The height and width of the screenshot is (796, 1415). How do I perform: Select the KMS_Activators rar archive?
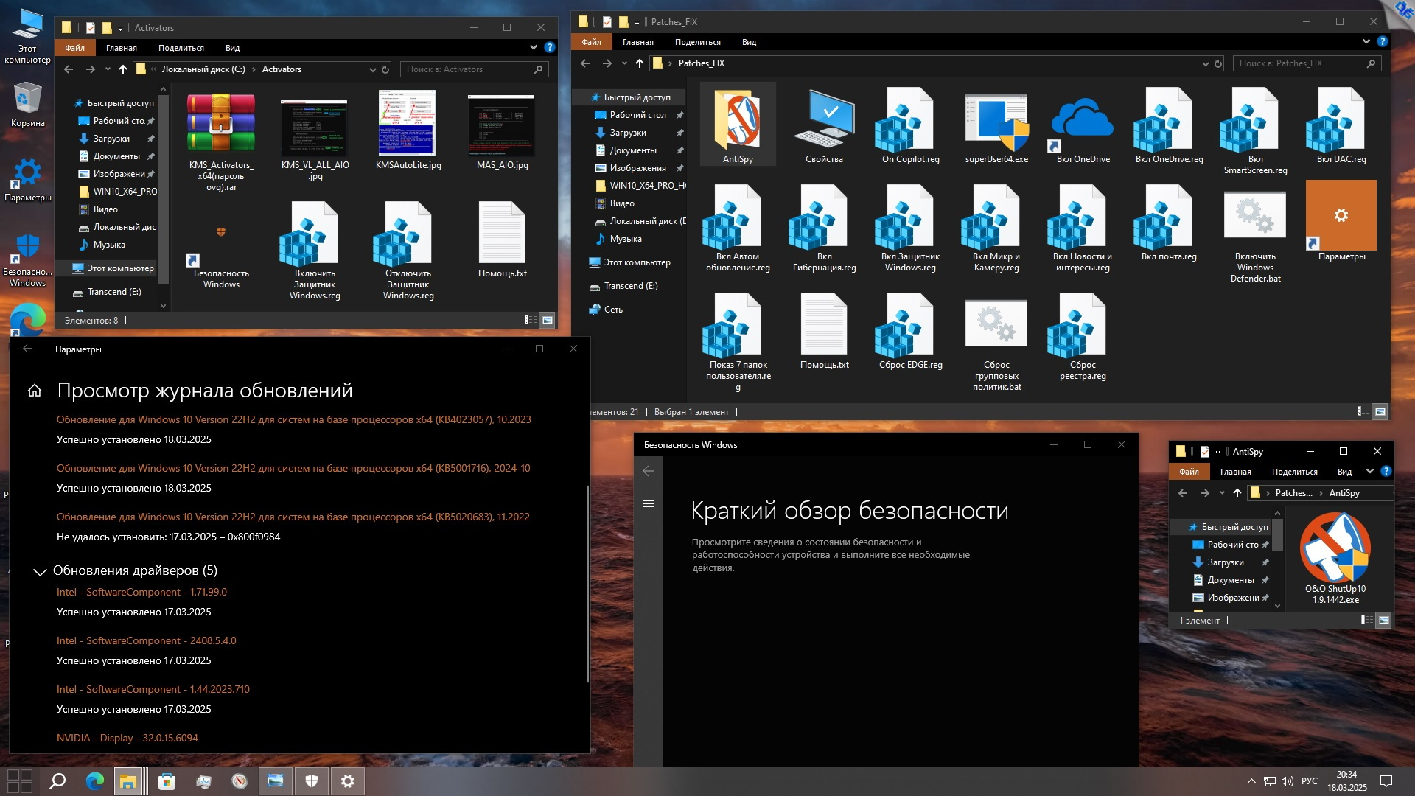point(220,123)
